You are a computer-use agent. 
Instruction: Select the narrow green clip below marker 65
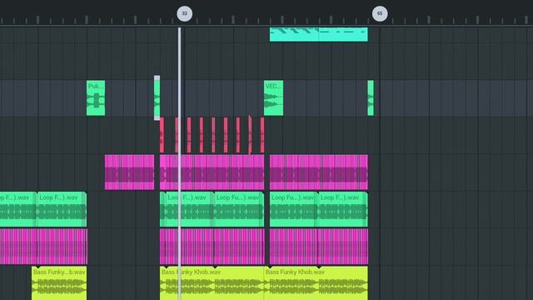[371, 98]
